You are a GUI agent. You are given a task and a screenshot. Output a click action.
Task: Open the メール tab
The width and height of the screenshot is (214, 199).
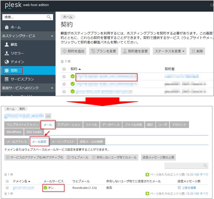point(48,125)
